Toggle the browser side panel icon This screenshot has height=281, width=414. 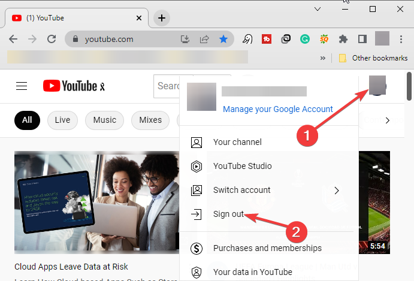[x=362, y=39]
